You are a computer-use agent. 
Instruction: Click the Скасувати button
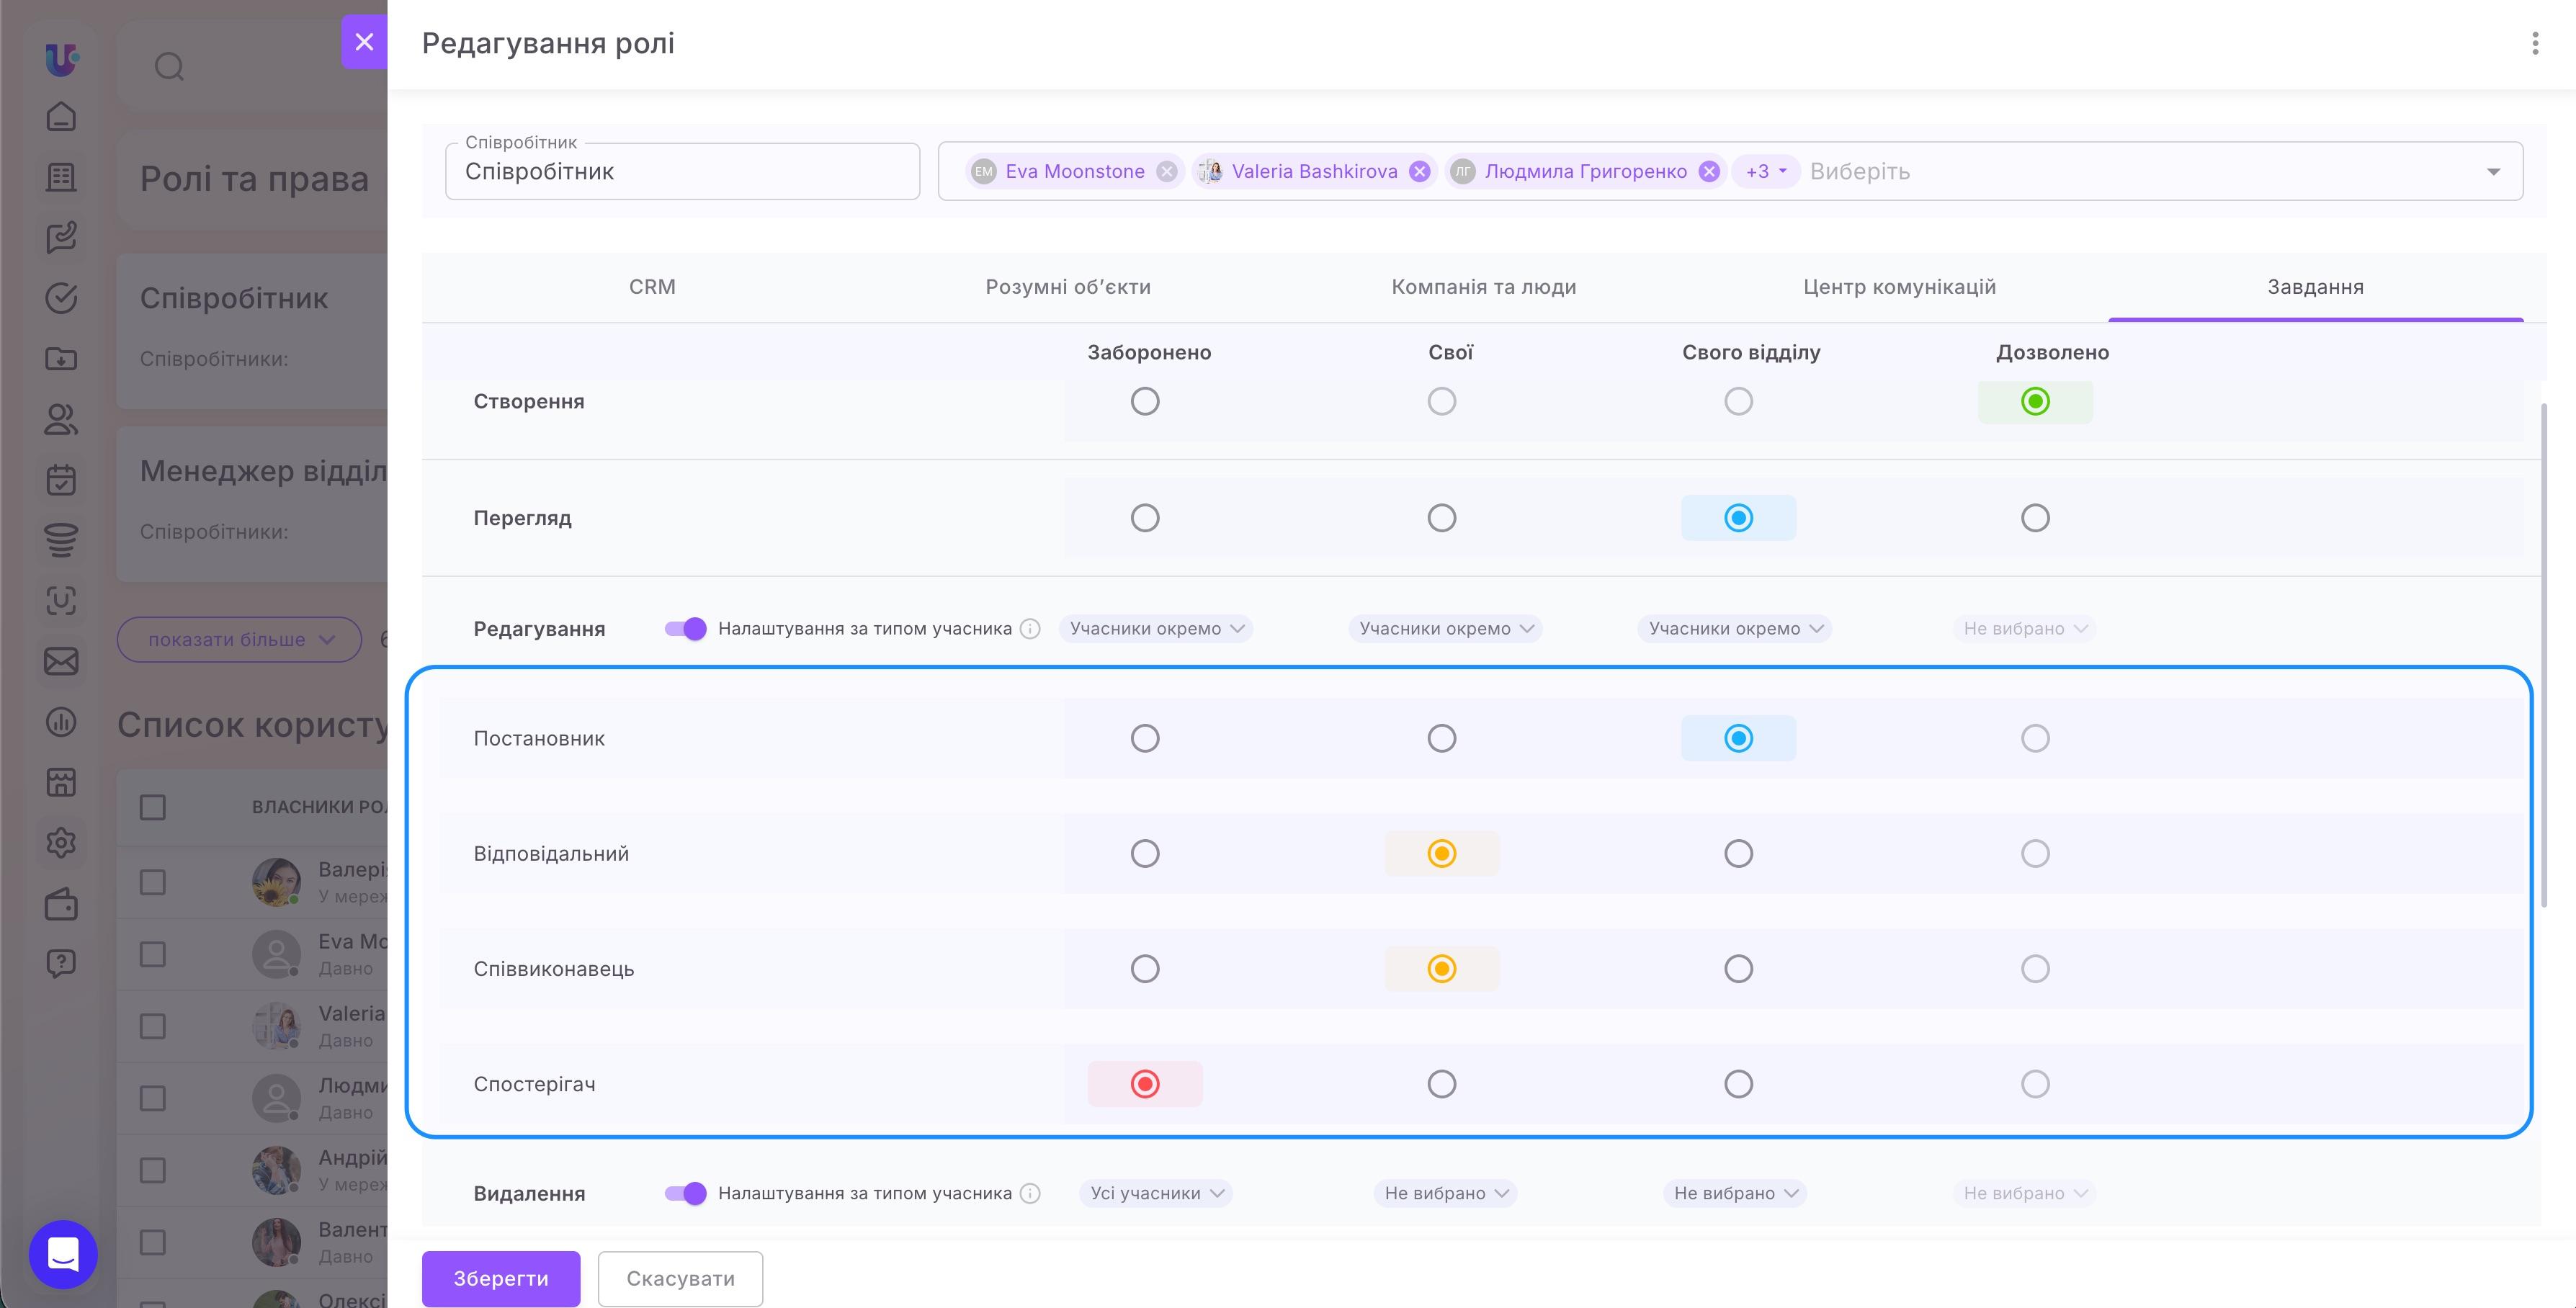pyautogui.click(x=681, y=1278)
